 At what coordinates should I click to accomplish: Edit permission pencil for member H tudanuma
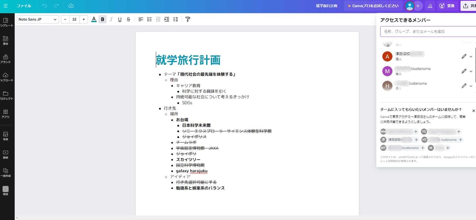pos(464,86)
